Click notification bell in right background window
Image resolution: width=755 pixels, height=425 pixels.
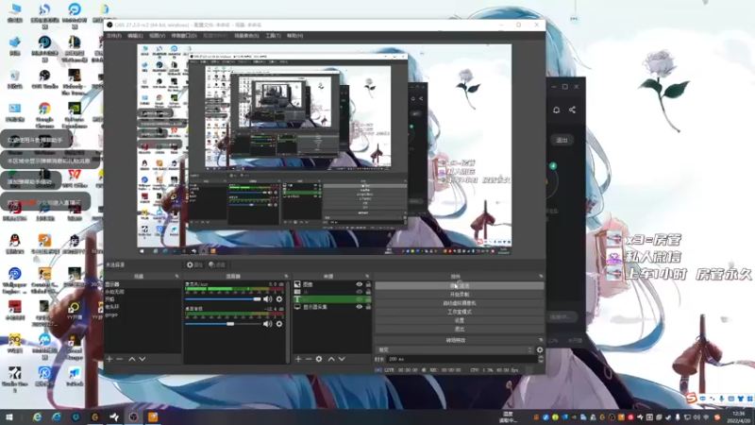pos(556,110)
